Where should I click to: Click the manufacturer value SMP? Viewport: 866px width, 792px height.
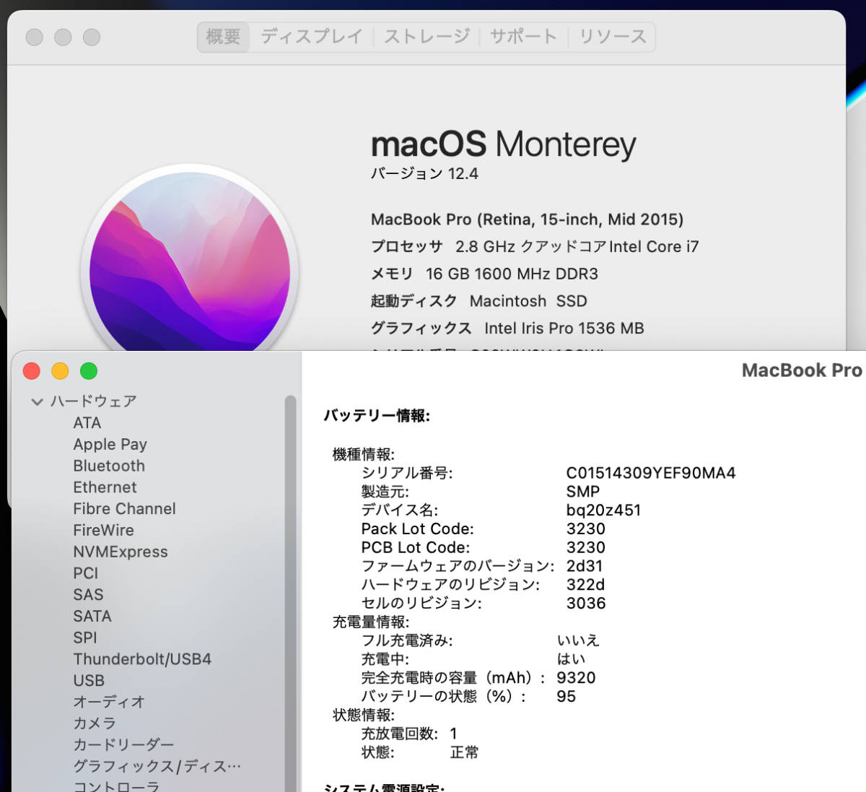pyautogui.click(x=582, y=492)
